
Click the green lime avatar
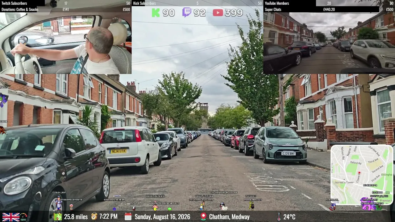[169, 209]
